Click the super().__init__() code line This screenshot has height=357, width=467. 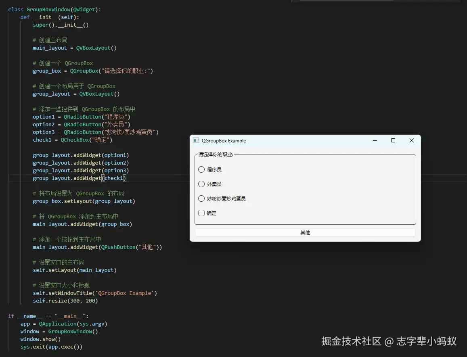point(61,25)
